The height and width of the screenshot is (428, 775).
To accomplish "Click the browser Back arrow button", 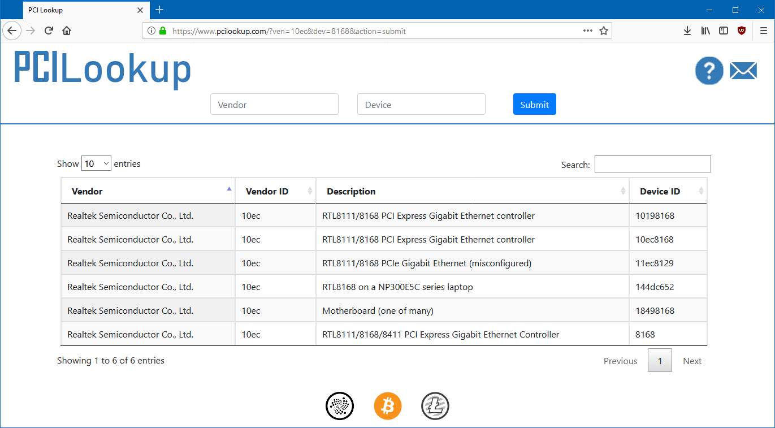I will click(x=12, y=31).
